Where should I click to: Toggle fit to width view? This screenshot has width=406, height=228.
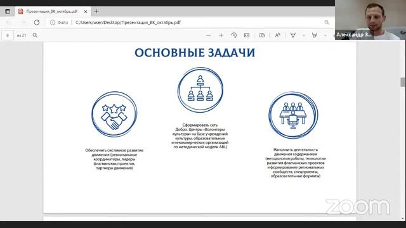pos(247,35)
